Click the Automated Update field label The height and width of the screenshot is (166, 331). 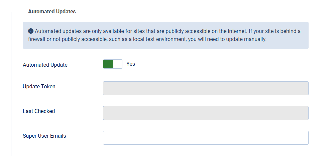click(x=45, y=65)
